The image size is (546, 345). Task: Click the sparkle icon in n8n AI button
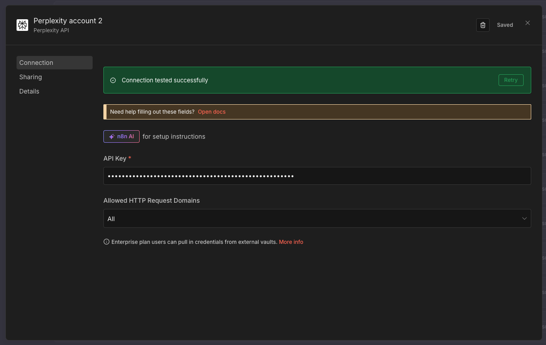112,136
